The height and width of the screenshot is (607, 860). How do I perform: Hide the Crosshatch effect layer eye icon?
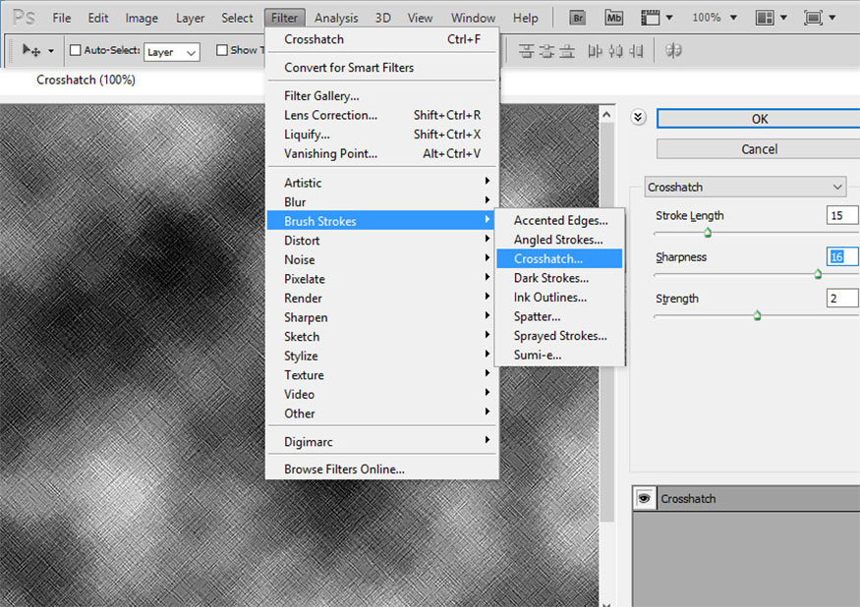pyautogui.click(x=644, y=499)
